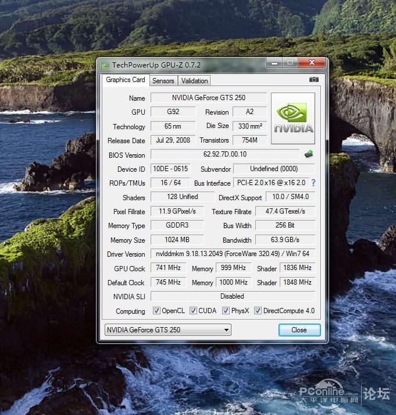Click the Transistors value 754M
Viewport: 396px width, 415px height.
(250, 140)
